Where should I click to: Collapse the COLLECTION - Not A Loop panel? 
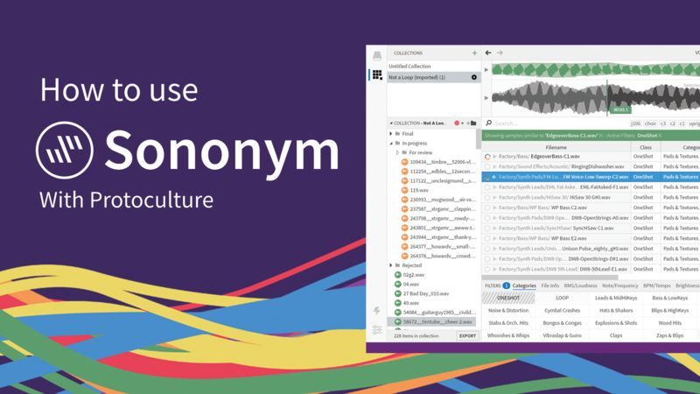click(391, 123)
